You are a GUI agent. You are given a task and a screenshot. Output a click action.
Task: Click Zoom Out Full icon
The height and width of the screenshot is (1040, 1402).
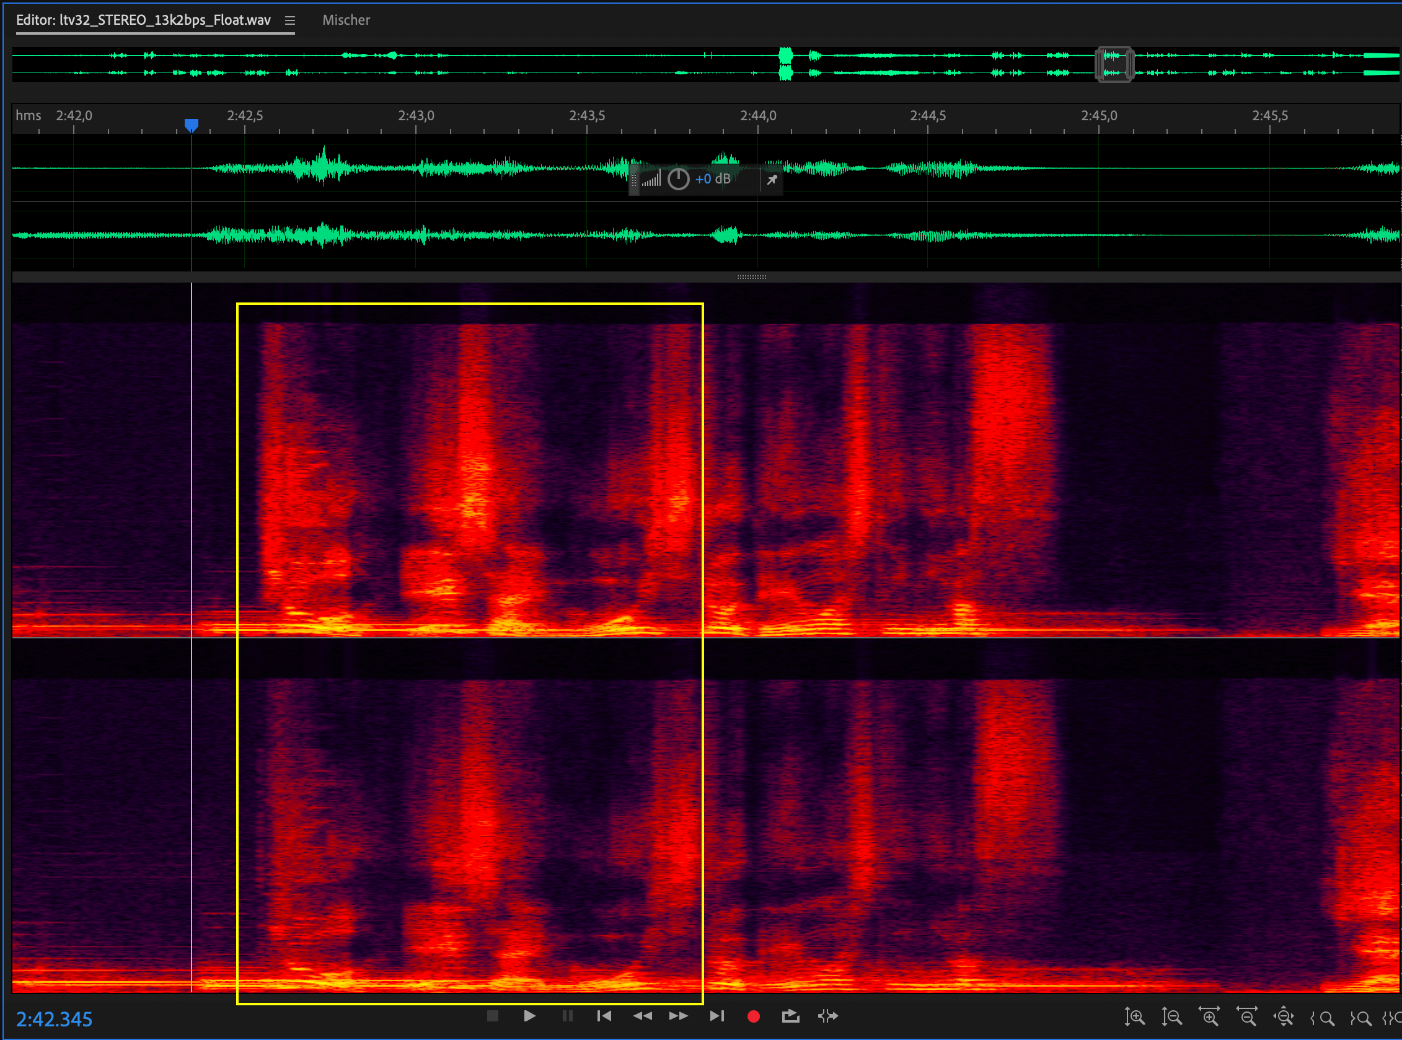pyautogui.click(x=1284, y=1017)
